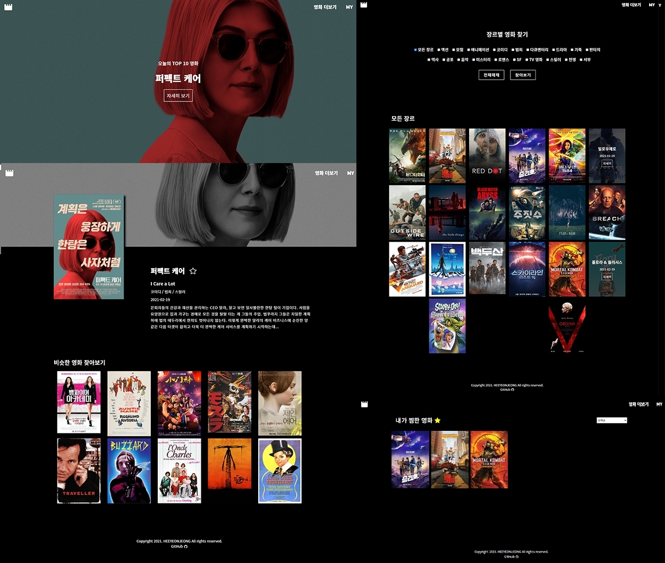The image size is (665, 563).
Task: Open the 백두산 movie poster
Action: coord(487,269)
